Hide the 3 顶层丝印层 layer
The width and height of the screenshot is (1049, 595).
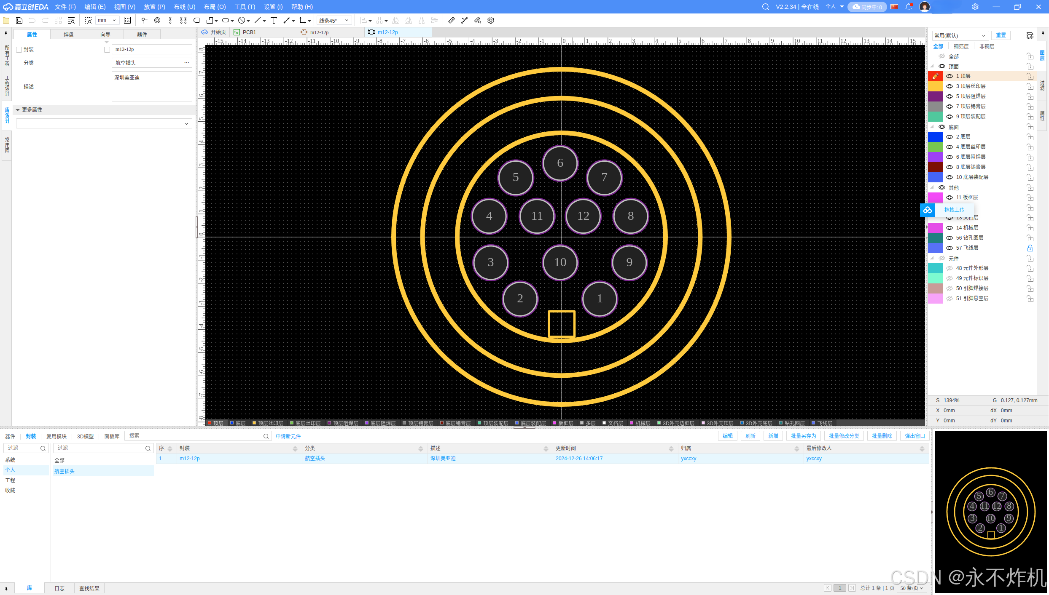pos(949,86)
